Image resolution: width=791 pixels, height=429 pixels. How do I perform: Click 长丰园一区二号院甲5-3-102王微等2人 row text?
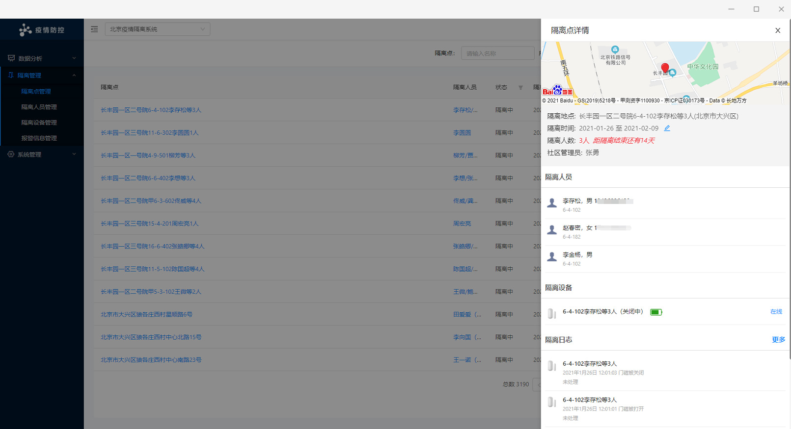point(151,292)
